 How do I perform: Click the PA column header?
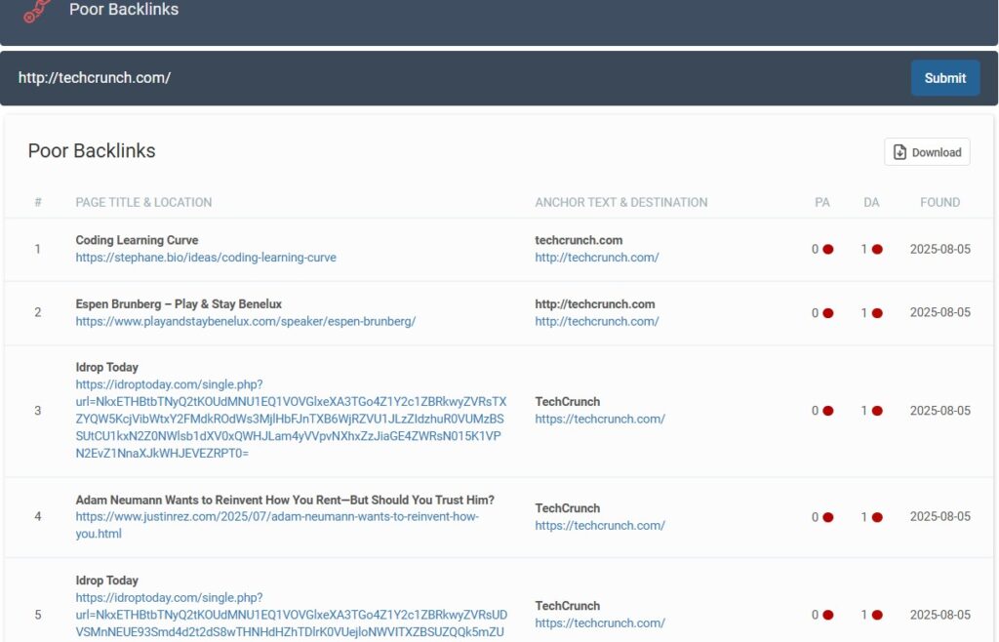[821, 203]
